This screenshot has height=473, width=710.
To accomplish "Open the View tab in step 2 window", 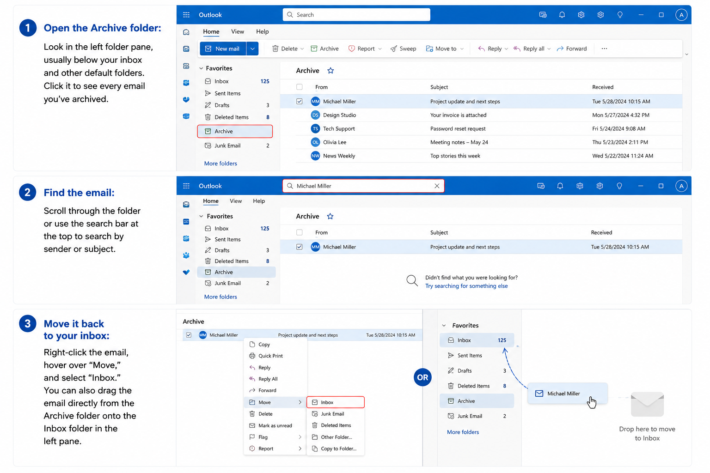I will [x=236, y=201].
